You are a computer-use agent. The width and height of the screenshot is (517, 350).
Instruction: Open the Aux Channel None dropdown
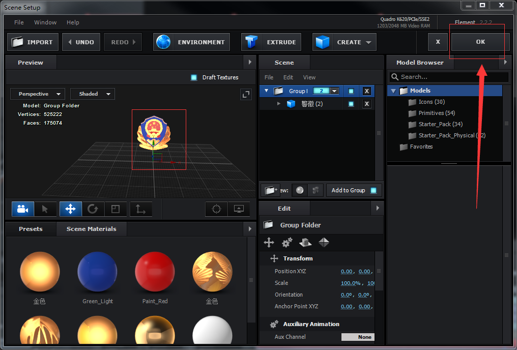pyautogui.click(x=358, y=337)
